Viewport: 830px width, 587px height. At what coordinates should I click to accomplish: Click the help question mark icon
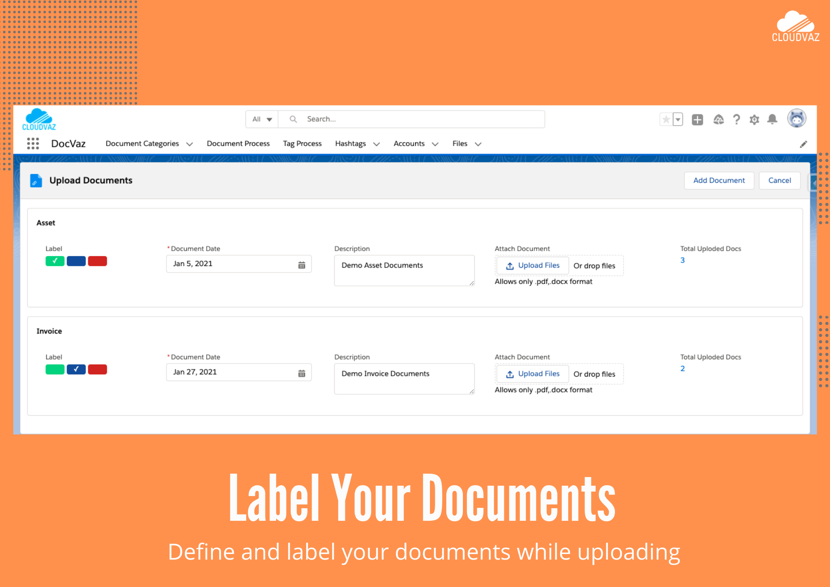click(736, 119)
